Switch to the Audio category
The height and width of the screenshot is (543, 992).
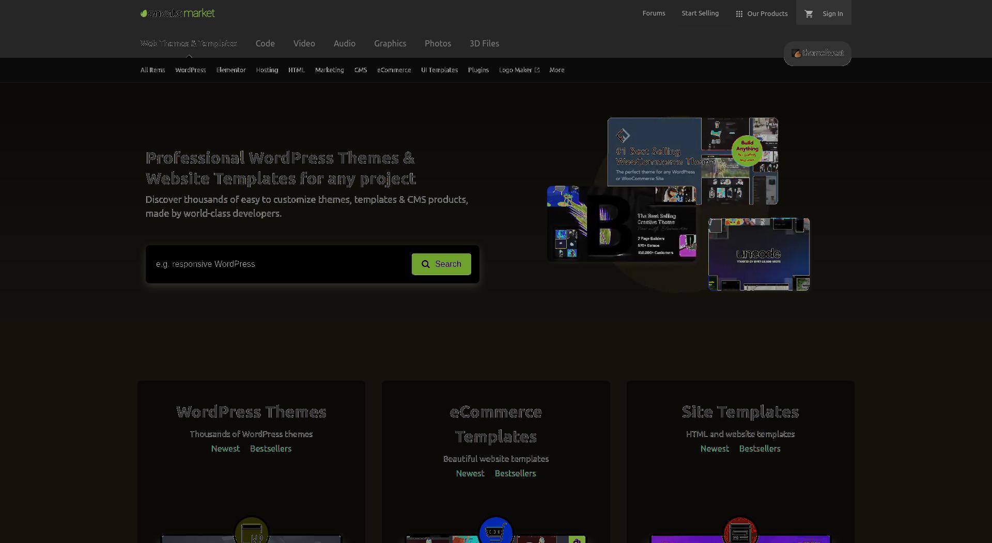[x=345, y=43]
